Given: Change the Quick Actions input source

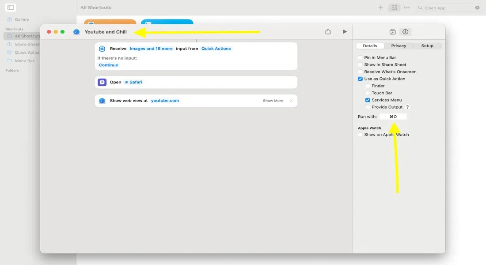Looking at the screenshot, I should click(x=216, y=49).
